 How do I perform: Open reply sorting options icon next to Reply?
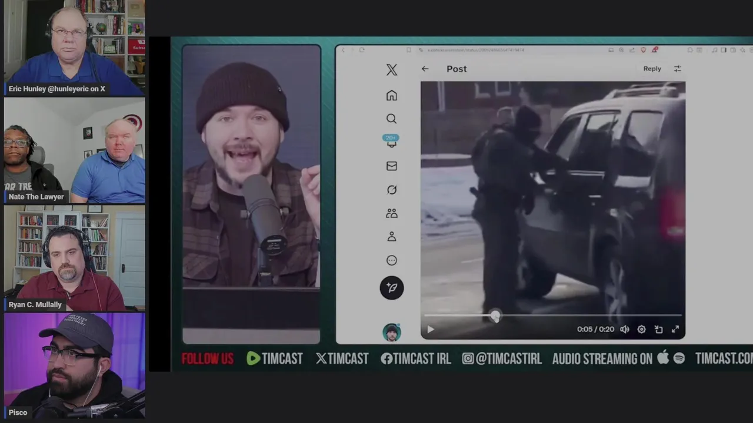(678, 69)
